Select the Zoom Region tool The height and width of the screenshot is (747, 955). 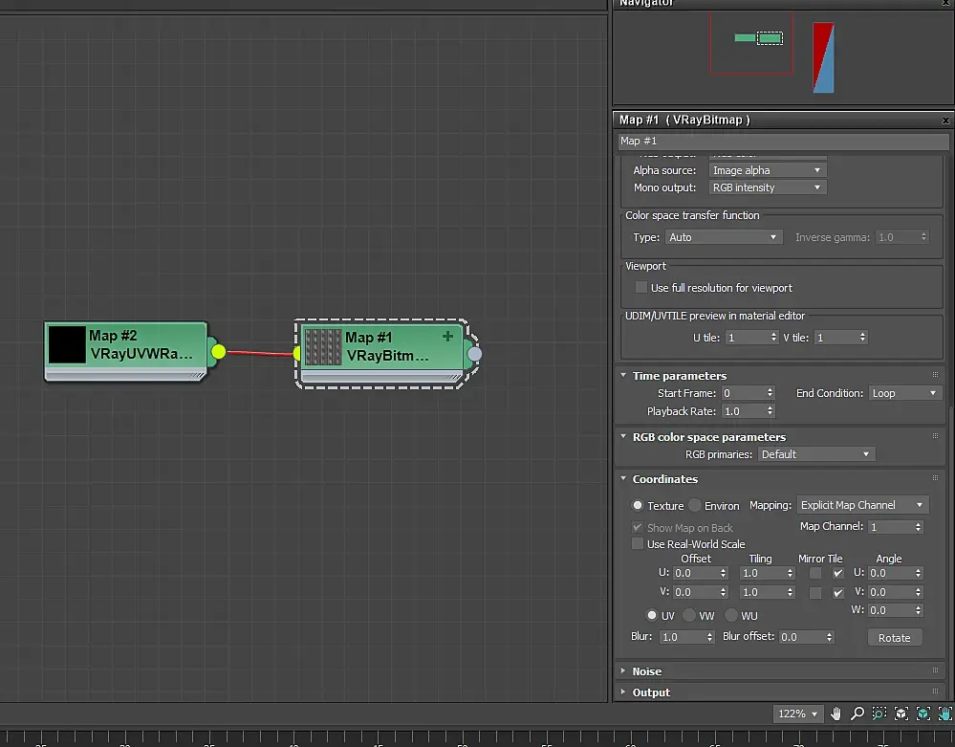879,714
